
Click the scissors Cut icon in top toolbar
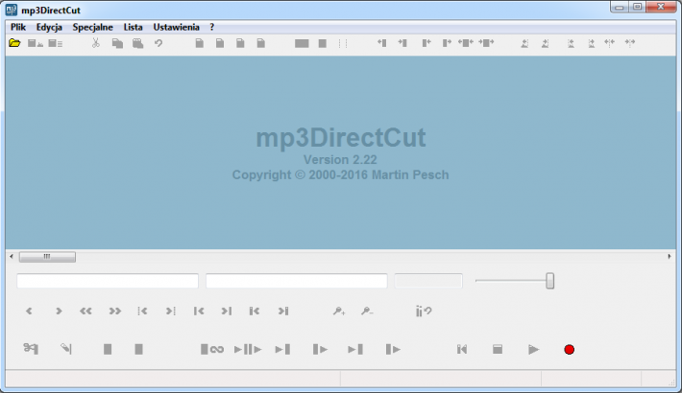96,43
